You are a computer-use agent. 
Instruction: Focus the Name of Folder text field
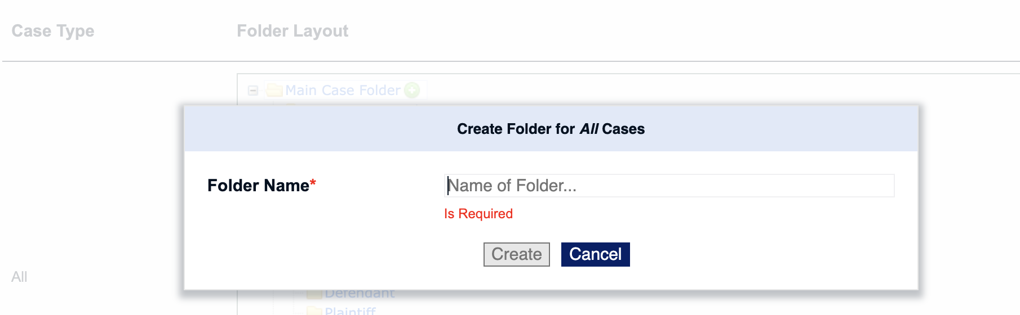[669, 186]
